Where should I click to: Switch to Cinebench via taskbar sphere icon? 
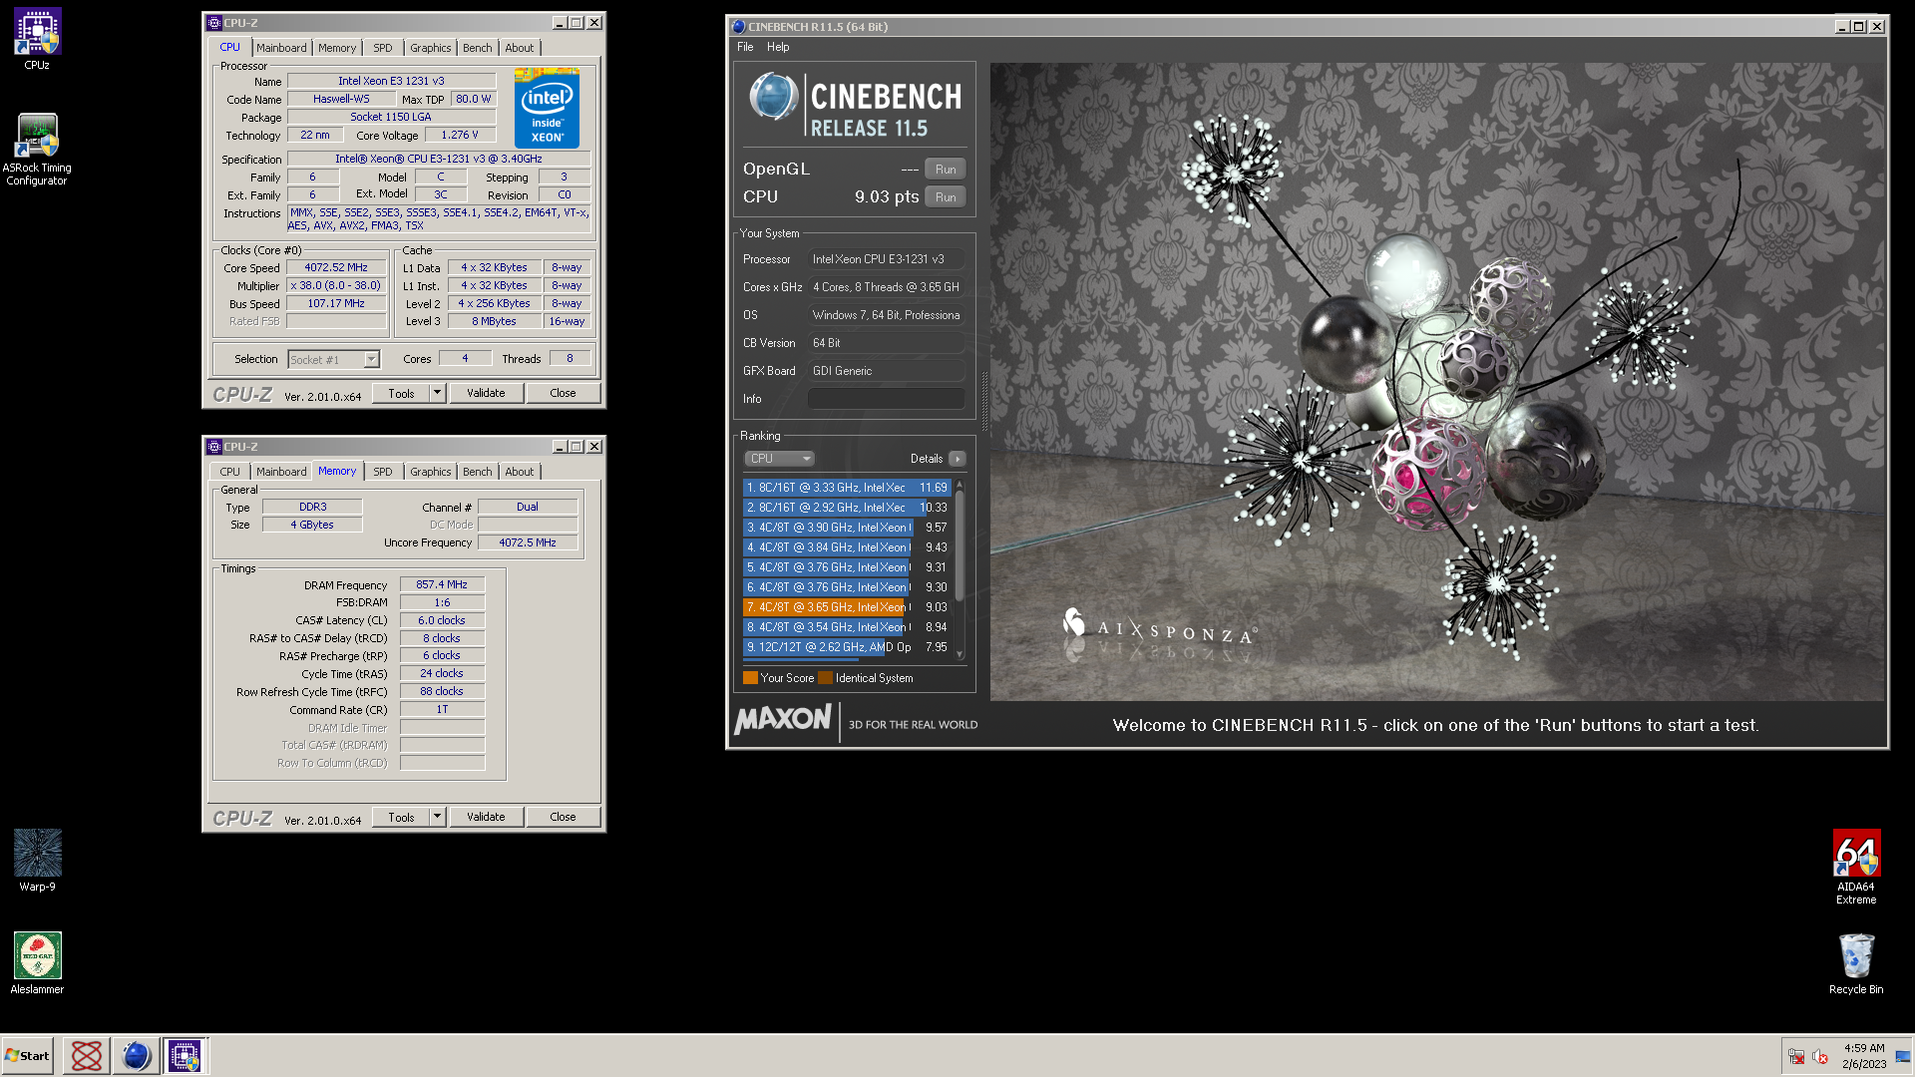[x=136, y=1055]
